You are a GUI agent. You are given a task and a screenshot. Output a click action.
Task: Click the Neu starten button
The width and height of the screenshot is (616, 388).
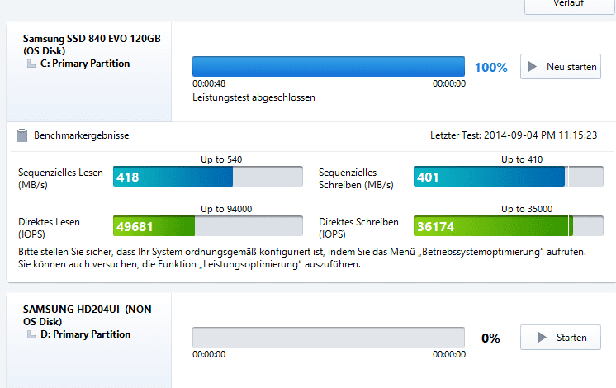pos(561,67)
